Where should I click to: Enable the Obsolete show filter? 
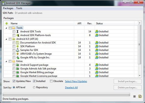(51, 81)
